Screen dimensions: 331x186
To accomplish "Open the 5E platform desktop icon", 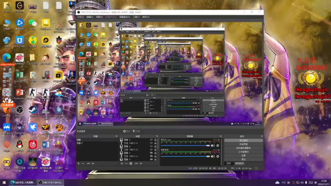I will tap(19, 128).
